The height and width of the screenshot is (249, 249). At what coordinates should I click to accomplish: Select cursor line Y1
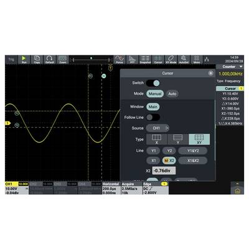point(153,151)
